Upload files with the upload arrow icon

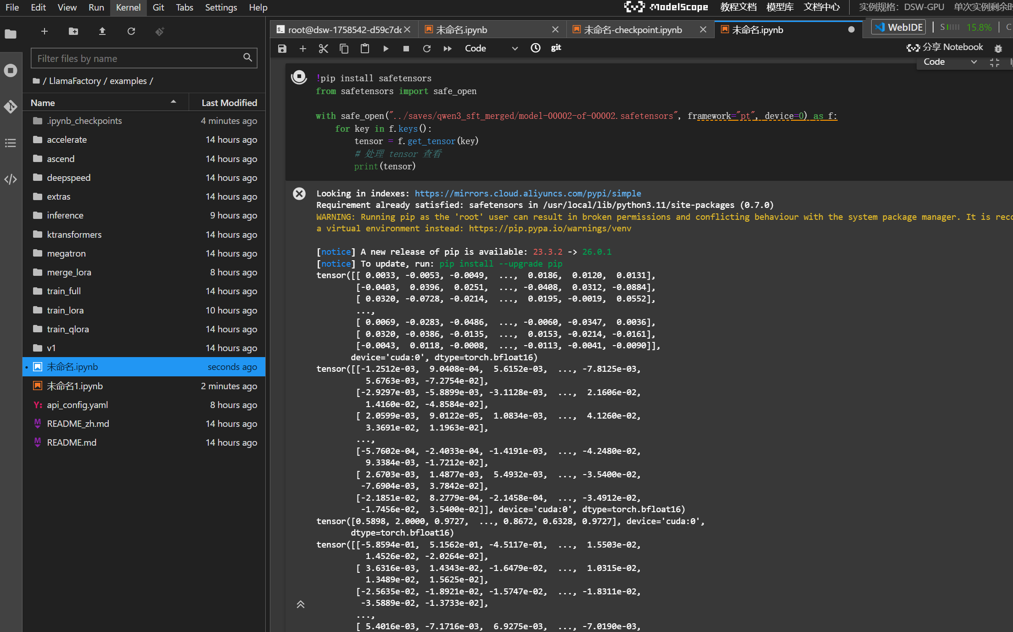[102, 31]
